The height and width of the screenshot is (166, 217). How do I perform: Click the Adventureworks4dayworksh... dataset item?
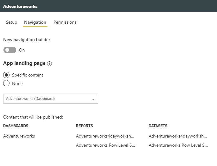point(178,136)
